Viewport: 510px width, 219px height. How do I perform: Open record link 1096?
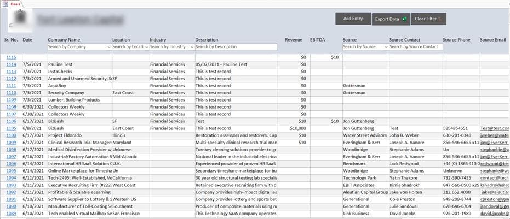coord(11,164)
